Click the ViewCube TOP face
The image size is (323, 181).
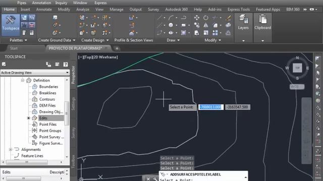(297, 68)
